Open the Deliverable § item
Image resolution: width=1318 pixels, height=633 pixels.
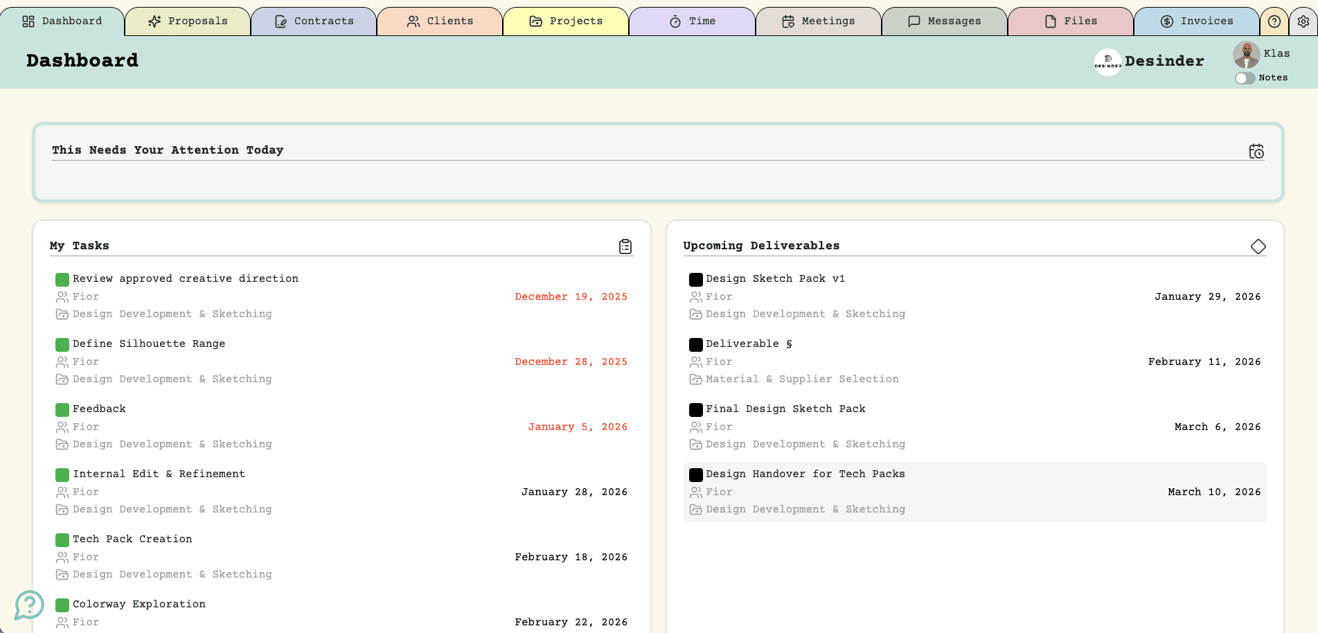pyautogui.click(x=749, y=344)
